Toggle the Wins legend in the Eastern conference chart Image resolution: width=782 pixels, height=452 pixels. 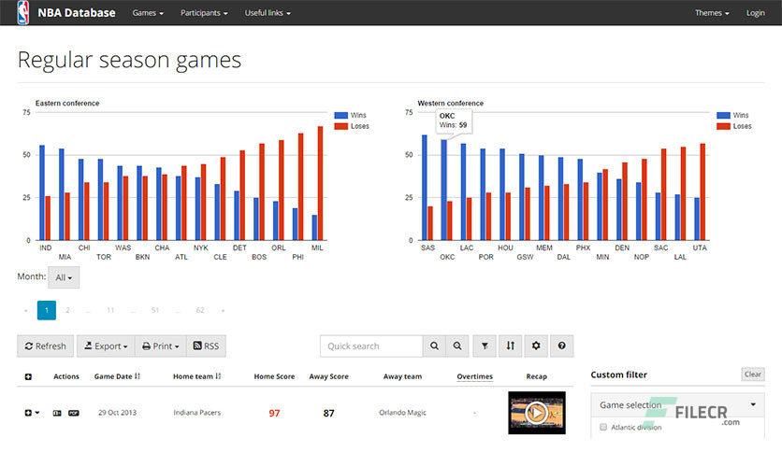[351, 116]
